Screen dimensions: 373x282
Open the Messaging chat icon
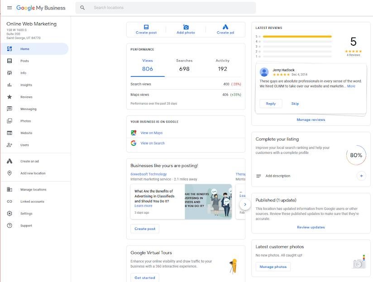click(10, 109)
